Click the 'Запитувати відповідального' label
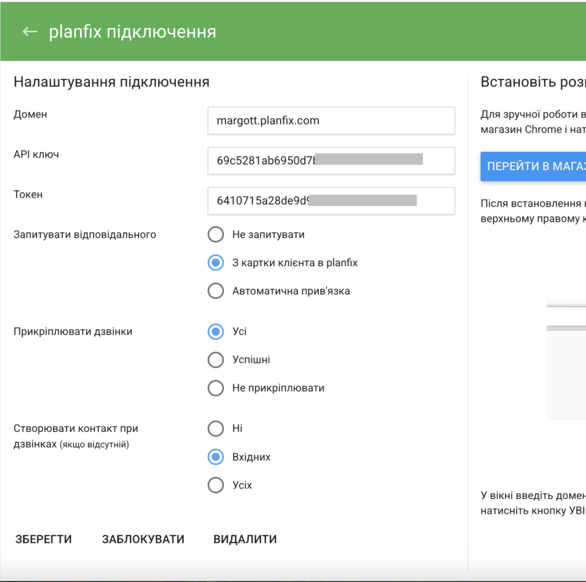Image resolution: width=586 pixels, height=582 pixels. [85, 234]
